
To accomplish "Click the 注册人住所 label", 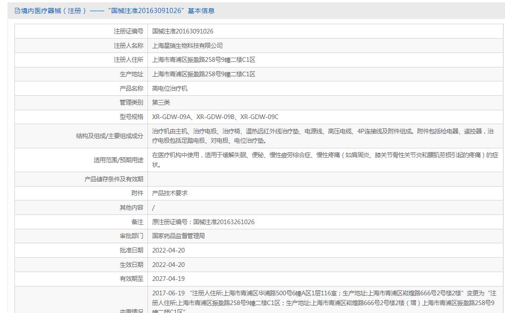I will (x=128, y=60).
